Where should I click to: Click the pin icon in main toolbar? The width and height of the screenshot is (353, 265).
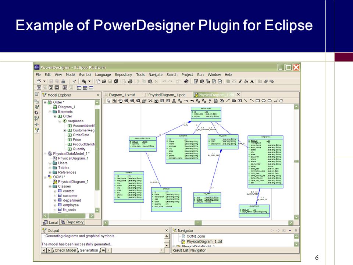74,81
